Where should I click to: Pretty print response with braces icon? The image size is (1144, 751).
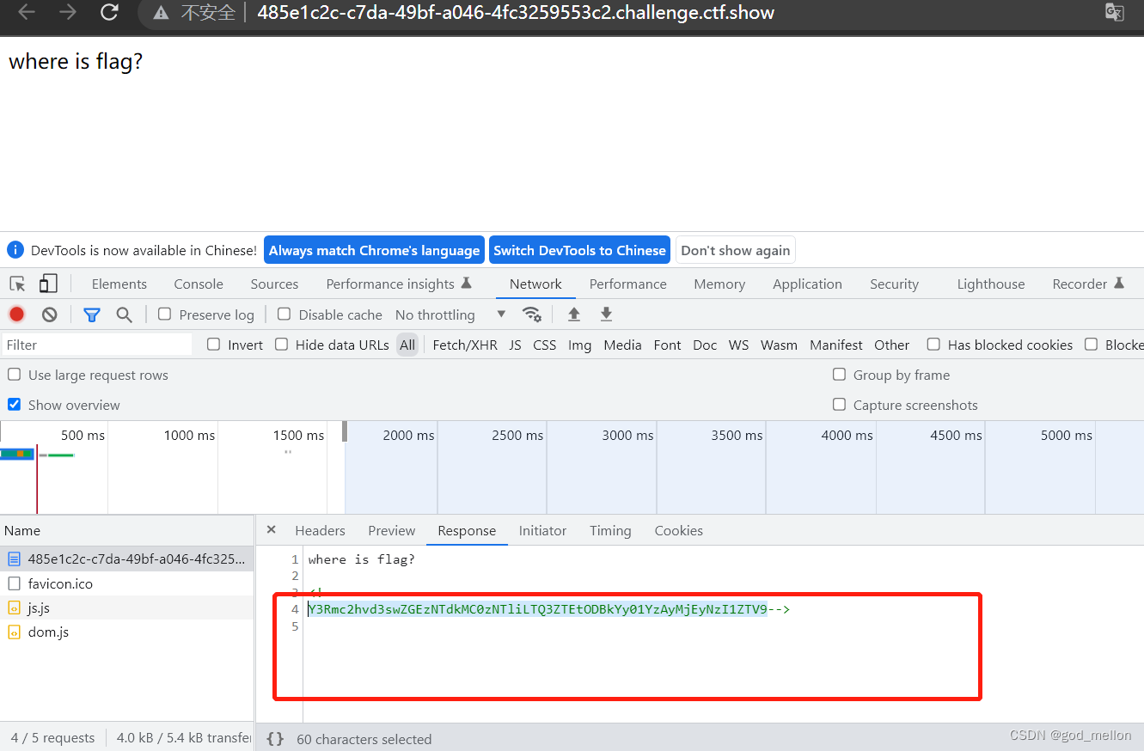tap(275, 738)
